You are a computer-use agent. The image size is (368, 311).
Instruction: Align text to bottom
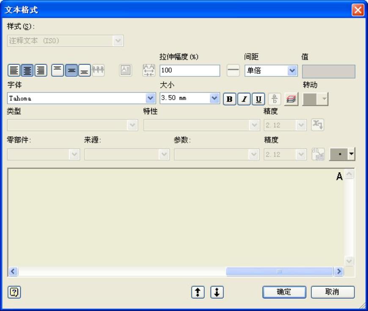tap(85, 70)
